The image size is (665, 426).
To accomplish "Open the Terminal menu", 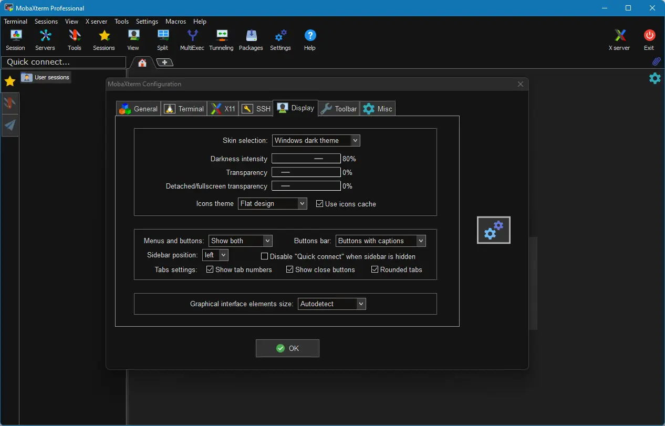I will pyautogui.click(x=16, y=22).
